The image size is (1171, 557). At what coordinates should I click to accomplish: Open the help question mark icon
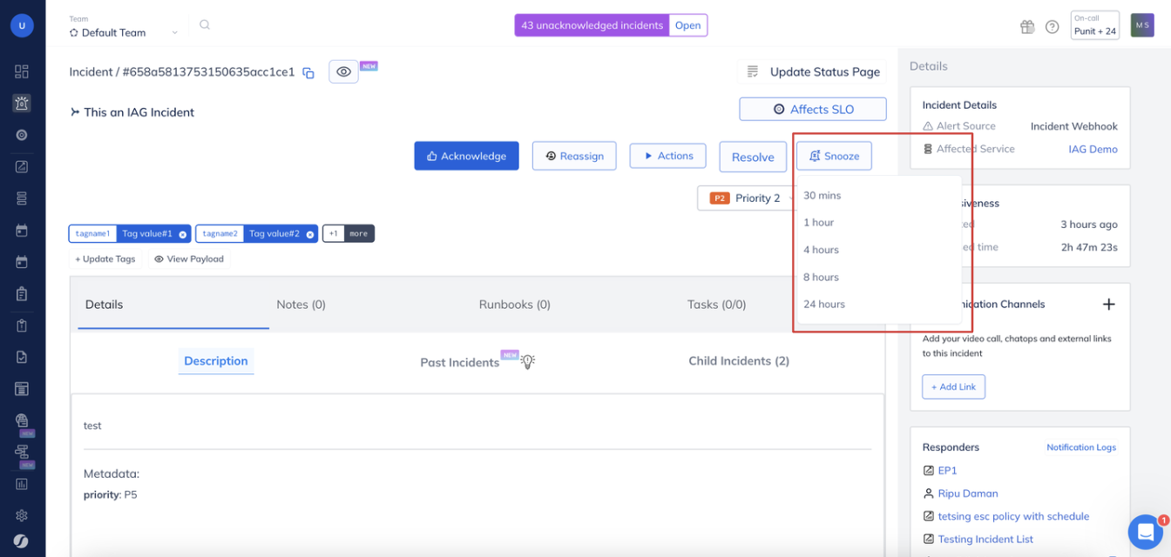tap(1052, 26)
